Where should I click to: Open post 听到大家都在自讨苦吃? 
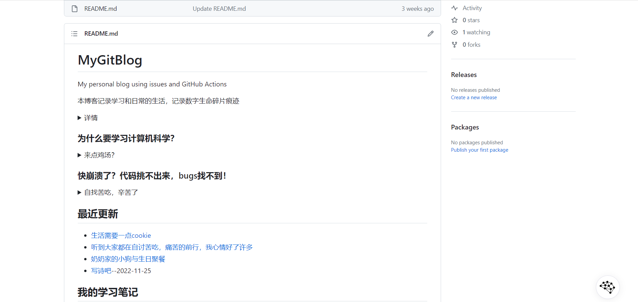(172, 247)
